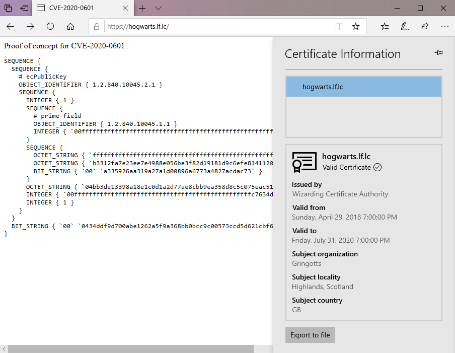Image resolution: width=455 pixels, height=353 pixels.
Task: Close the CVE-2020-0601 tab
Action: [x=125, y=8]
